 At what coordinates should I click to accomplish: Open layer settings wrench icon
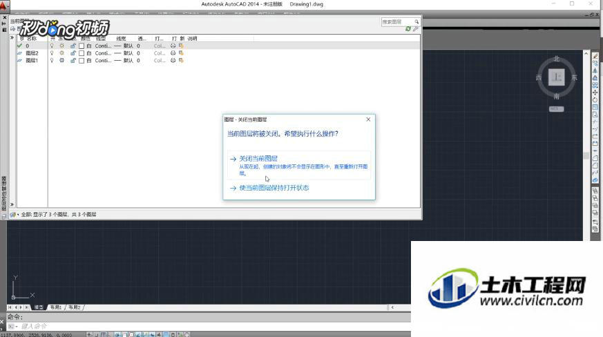click(x=415, y=29)
